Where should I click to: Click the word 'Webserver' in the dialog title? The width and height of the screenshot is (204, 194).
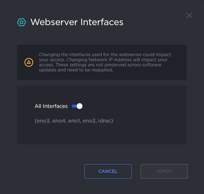pyautogui.click(x=54, y=22)
